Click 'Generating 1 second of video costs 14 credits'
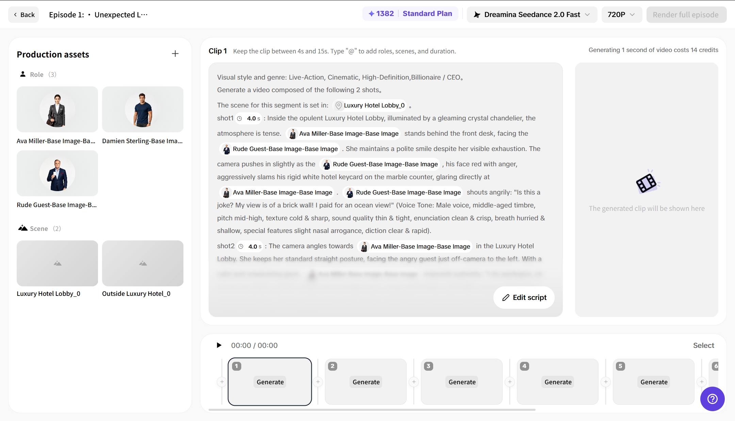Screen dimensions: 735x421 (653, 50)
